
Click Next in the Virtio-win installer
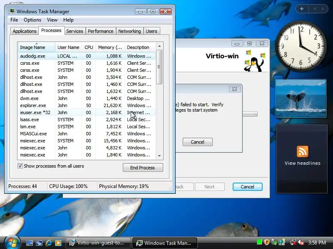tap(209, 187)
